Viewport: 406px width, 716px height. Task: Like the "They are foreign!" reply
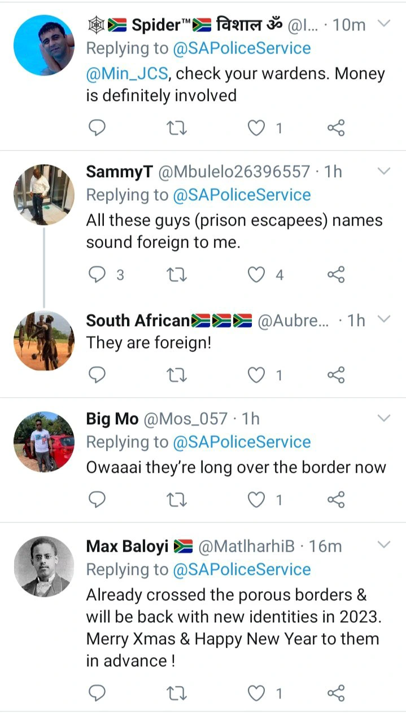pyautogui.click(x=257, y=375)
